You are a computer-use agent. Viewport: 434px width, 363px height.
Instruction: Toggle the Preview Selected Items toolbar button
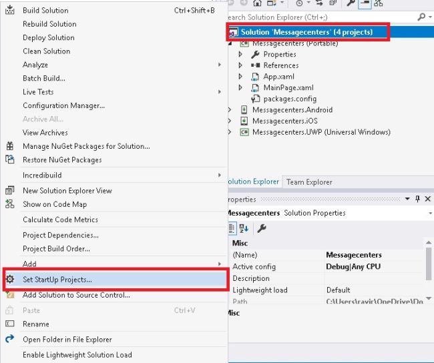coord(365,3)
